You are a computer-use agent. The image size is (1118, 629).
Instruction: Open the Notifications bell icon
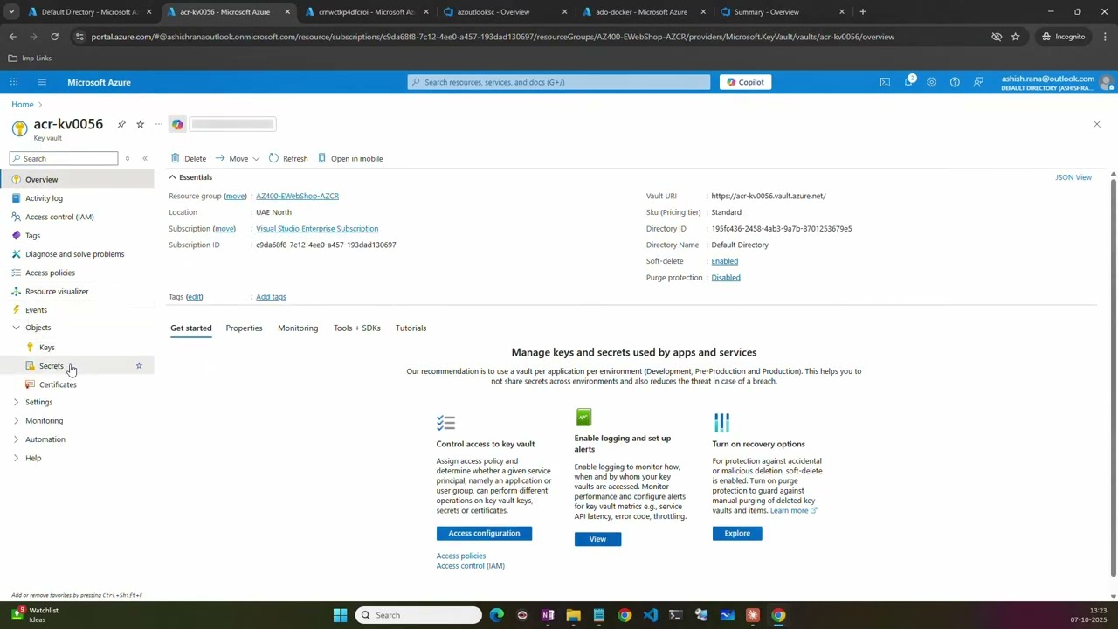pyautogui.click(x=908, y=82)
